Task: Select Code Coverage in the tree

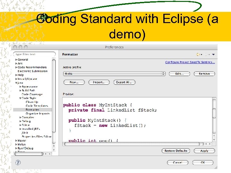Action: (32, 94)
